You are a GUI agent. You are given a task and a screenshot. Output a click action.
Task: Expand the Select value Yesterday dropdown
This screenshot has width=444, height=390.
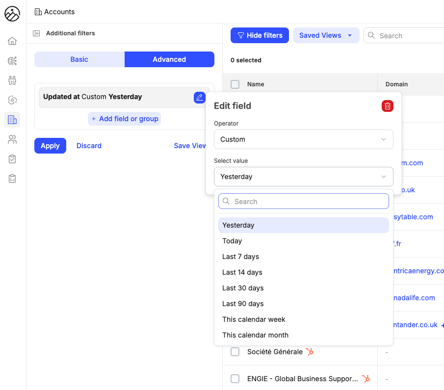(x=303, y=177)
